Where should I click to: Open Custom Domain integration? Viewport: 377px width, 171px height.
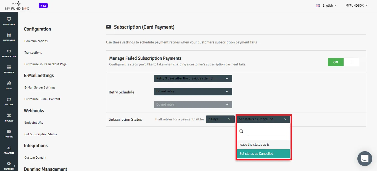[x=35, y=158]
